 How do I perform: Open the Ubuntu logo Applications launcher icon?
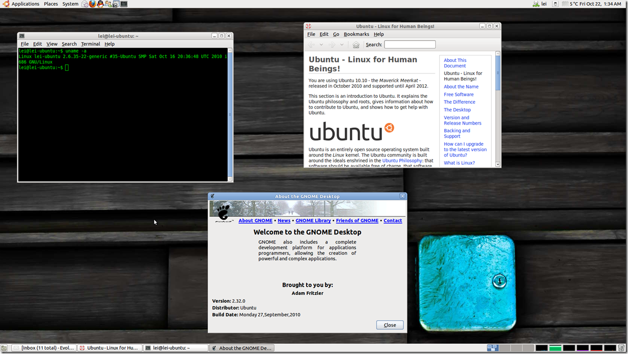[x=6, y=4]
